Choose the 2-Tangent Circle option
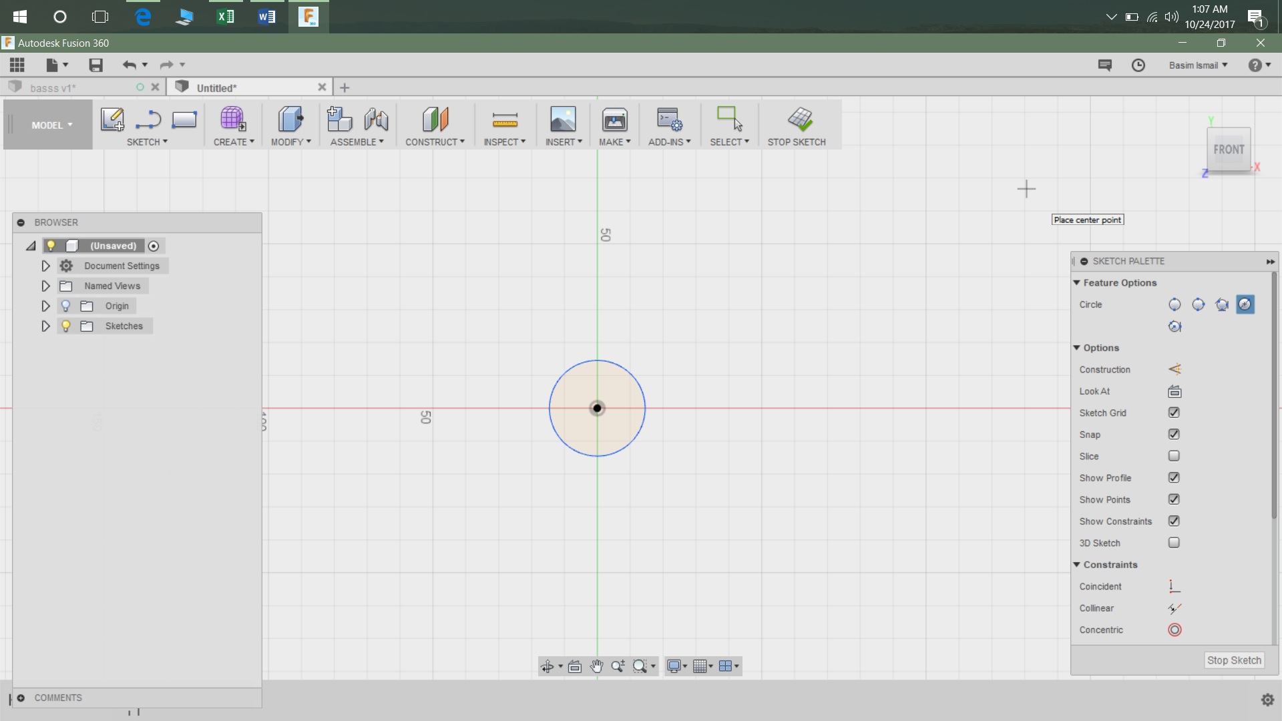This screenshot has width=1282, height=721. pos(1245,304)
